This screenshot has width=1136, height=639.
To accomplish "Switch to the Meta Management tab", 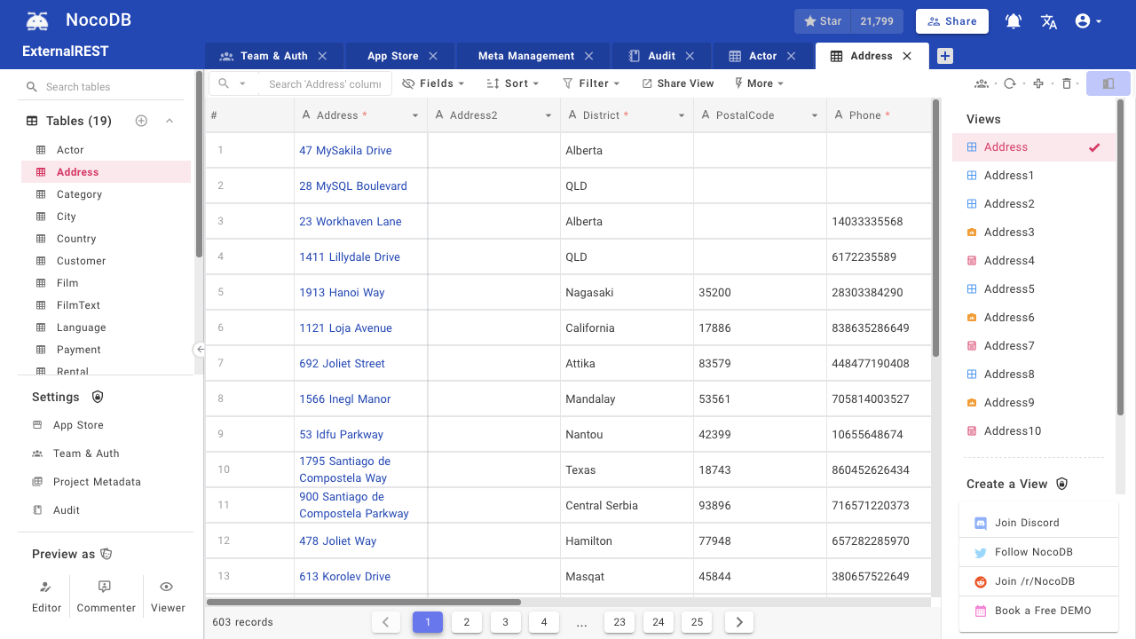I will (x=526, y=56).
